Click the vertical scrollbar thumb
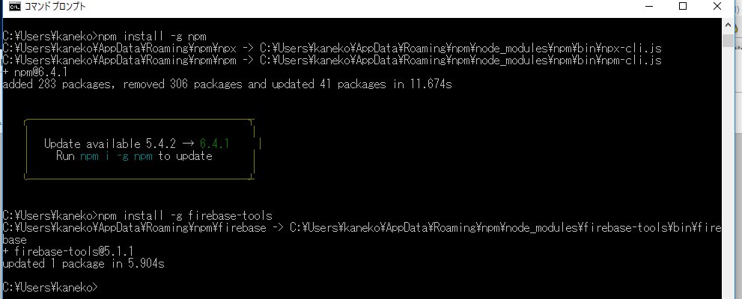Viewport: 742px width, 299px height. coord(728,40)
